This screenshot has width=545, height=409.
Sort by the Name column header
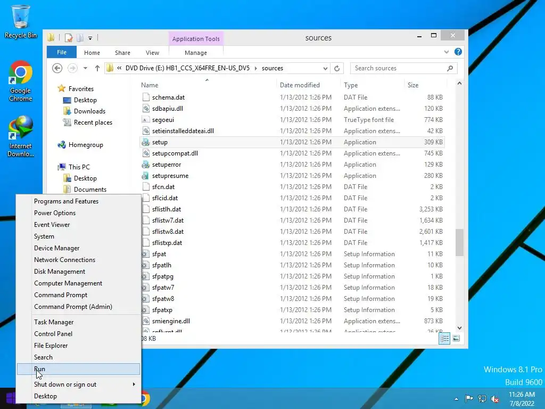coord(207,85)
